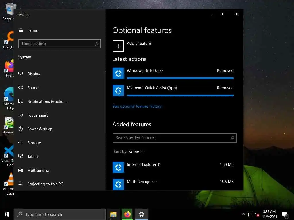The height and width of the screenshot is (220, 294).
Task: Go to Tablet settings
Action: coord(59,156)
